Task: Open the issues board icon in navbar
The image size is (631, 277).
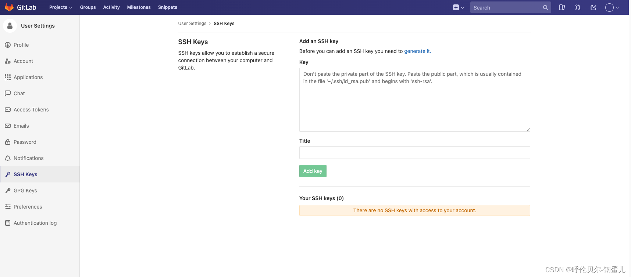Action: tap(562, 7)
